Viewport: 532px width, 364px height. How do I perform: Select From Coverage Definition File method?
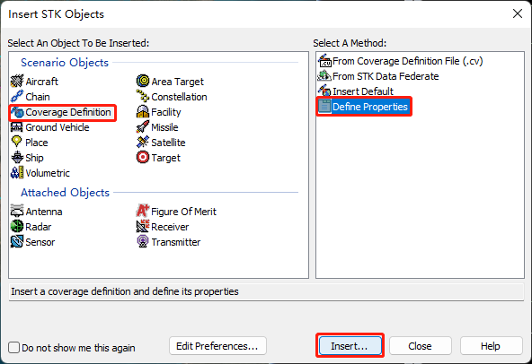tap(400, 61)
